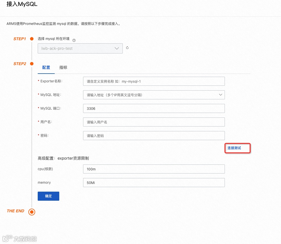The width and height of the screenshot is (281, 244).
Task: Focus the Exporter名称 input field
Action: [x=154, y=81]
